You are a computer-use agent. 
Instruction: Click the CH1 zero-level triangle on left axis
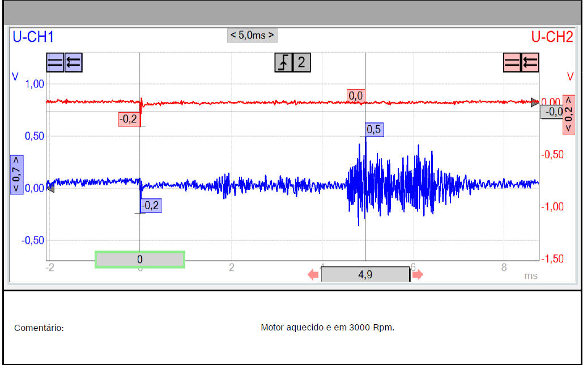coord(50,188)
